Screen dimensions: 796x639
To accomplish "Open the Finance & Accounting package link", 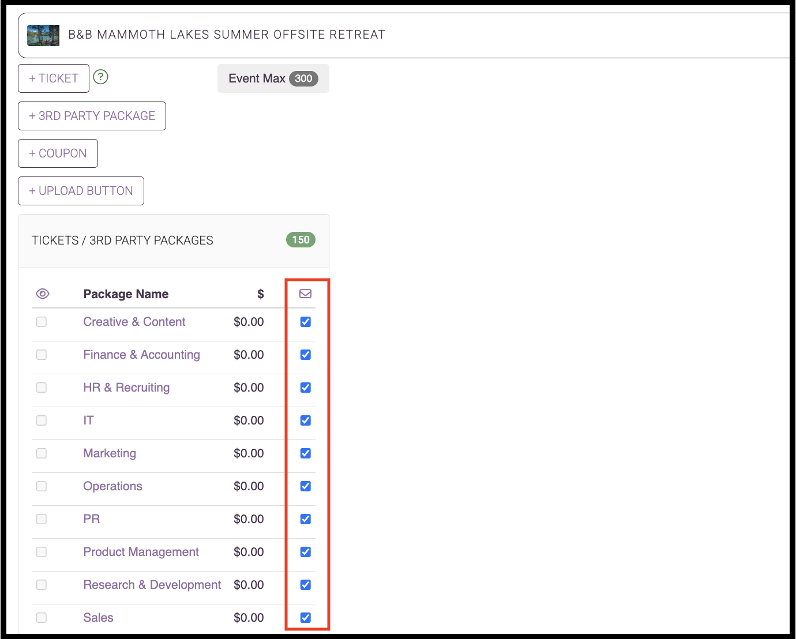I will (142, 355).
